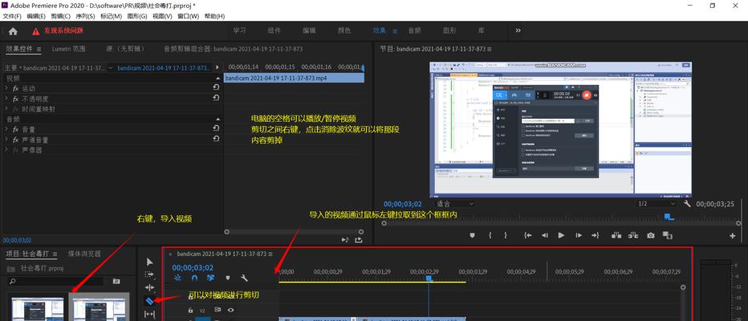Open the 音频剪辑混合器 tab
Image resolution: width=748 pixels, height=321 pixels.
click(234, 49)
